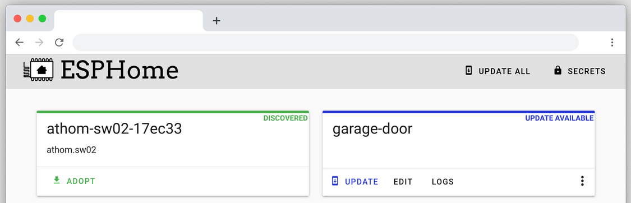Reload the page with the refresh icon
The width and height of the screenshot is (631, 203).
click(x=59, y=42)
